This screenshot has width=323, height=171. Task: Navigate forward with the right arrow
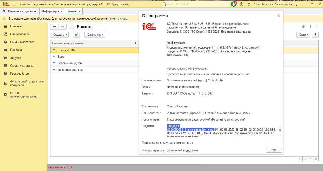[x=62, y=27]
